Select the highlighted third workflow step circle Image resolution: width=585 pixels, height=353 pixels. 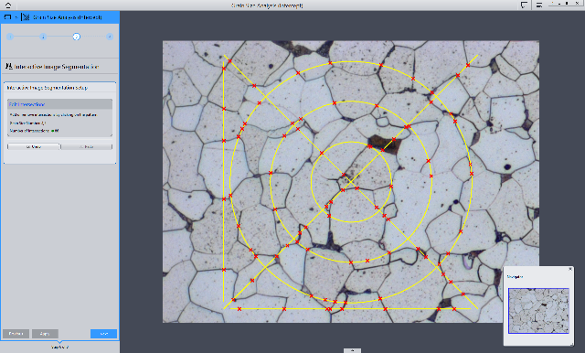point(77,37)
